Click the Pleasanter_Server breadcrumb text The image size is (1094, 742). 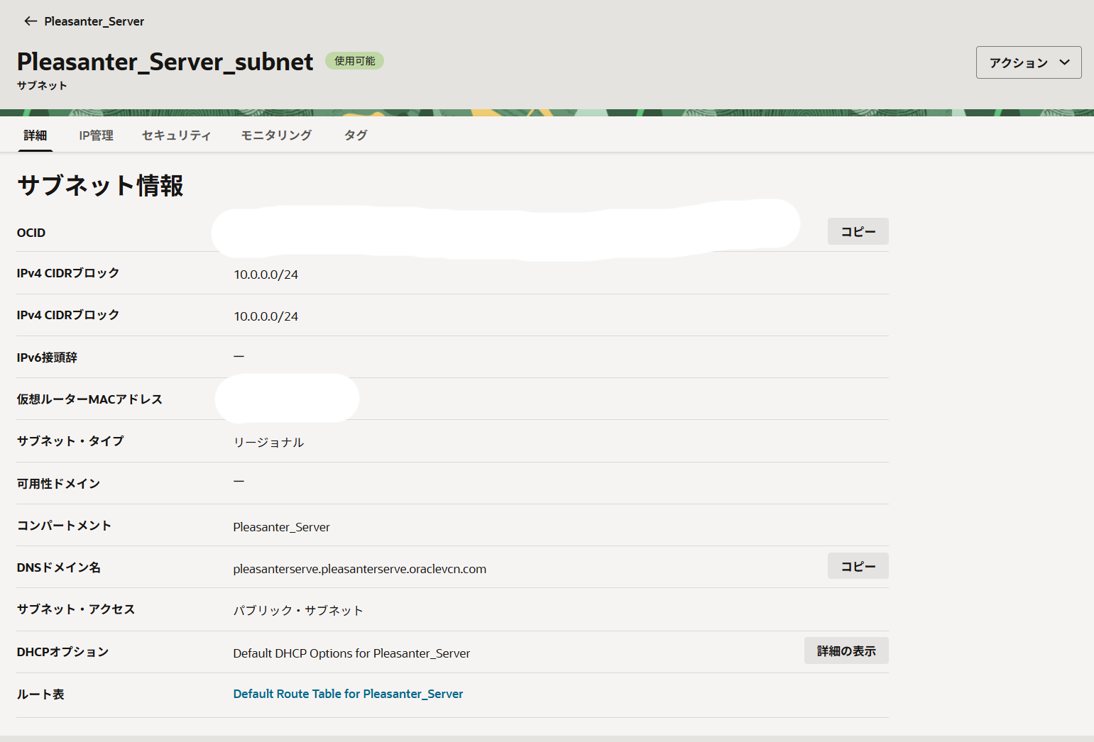pyautogui.click(x=94, y=21)
